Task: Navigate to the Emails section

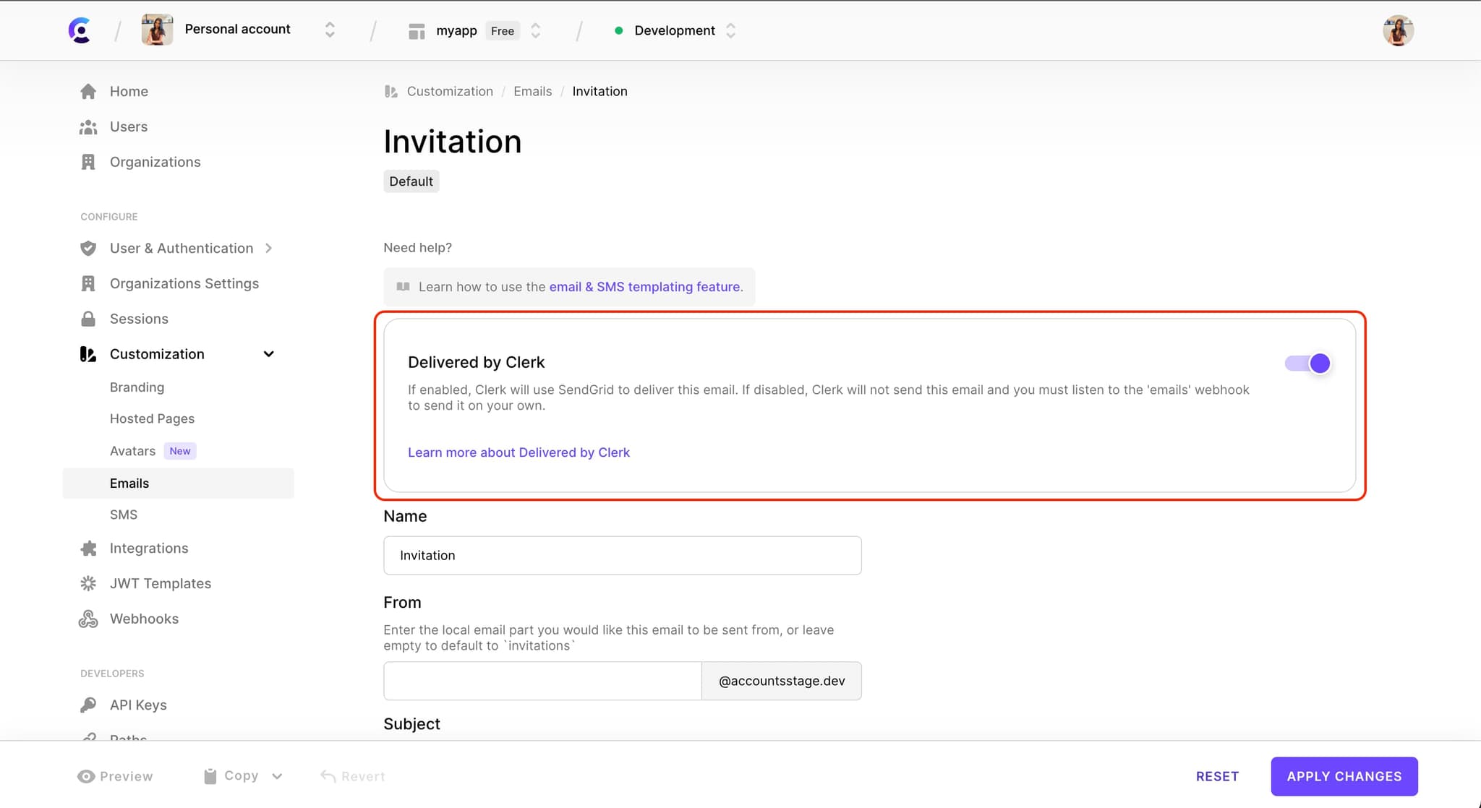Action: pos(129,483)
